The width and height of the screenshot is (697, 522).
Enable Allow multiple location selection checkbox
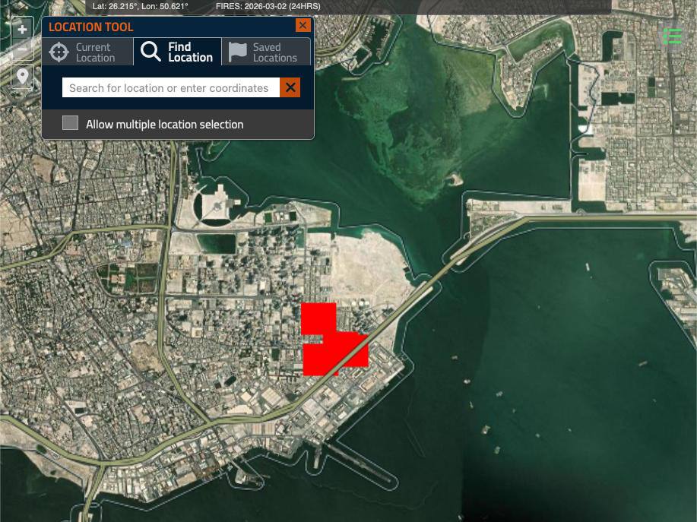pos(70,123)
